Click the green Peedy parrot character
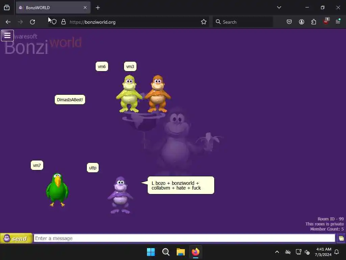The width and height of the screenshot is (346, 260). click(57, 190)
